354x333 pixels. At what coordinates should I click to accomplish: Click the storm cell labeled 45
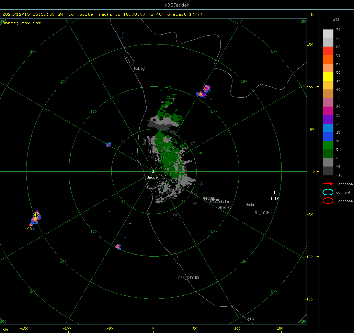pyautogui.click(x=36, y=218)
